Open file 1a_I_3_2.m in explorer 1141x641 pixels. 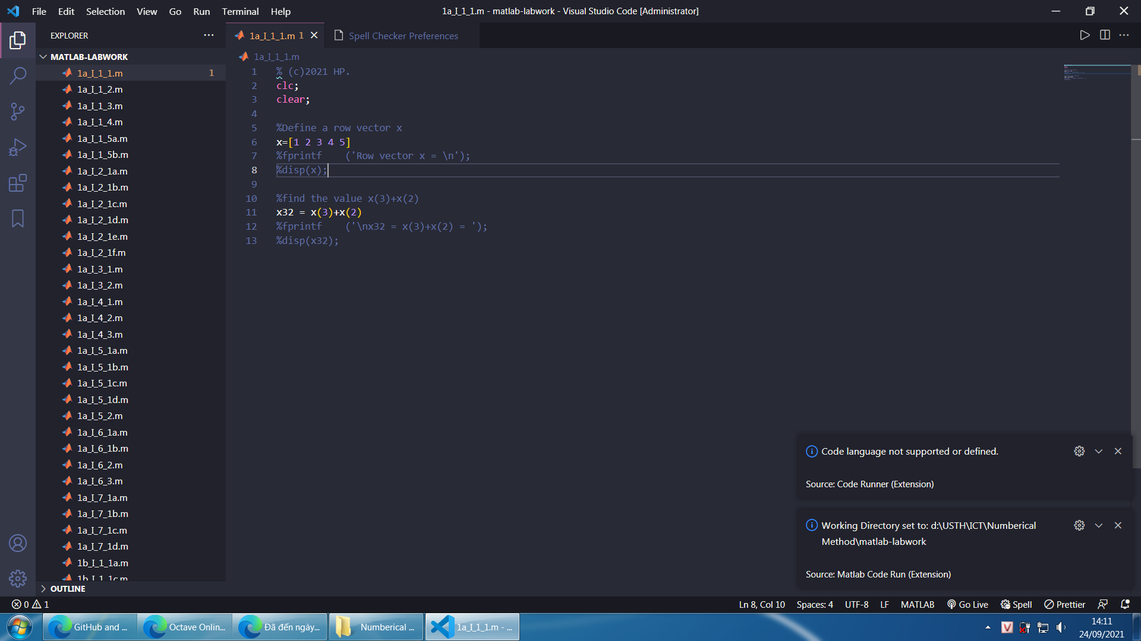click(x=100, y=285)
